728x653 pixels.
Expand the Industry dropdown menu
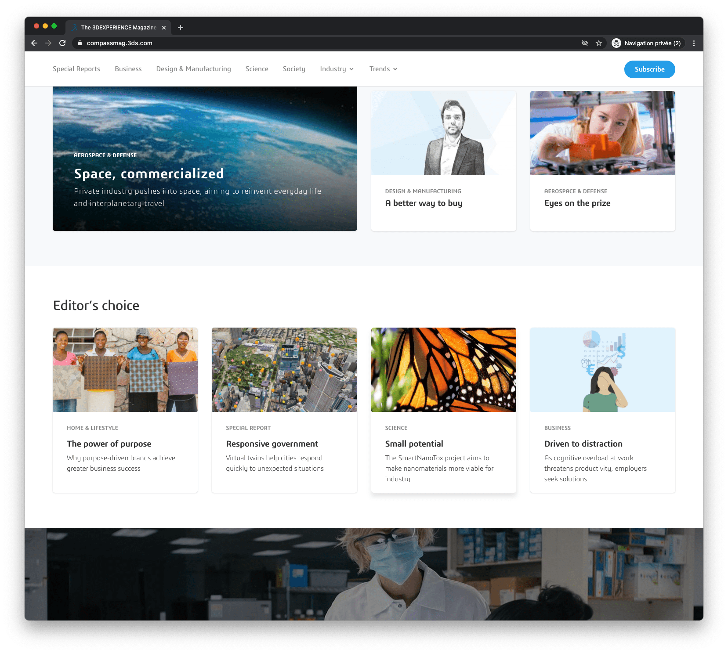pyautogui.click(x=337, y=69)
